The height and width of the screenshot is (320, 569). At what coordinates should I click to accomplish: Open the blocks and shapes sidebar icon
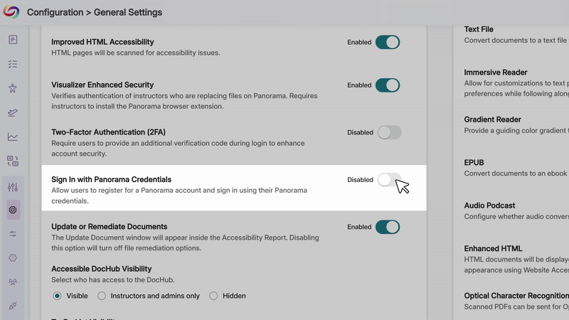pyautogui.click(x=13, y=161)
